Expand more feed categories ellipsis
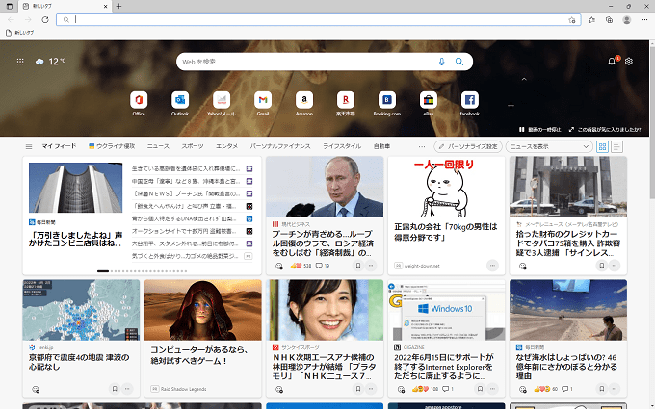The height and width of the screenshot is (409, 655). click(422, 146)
